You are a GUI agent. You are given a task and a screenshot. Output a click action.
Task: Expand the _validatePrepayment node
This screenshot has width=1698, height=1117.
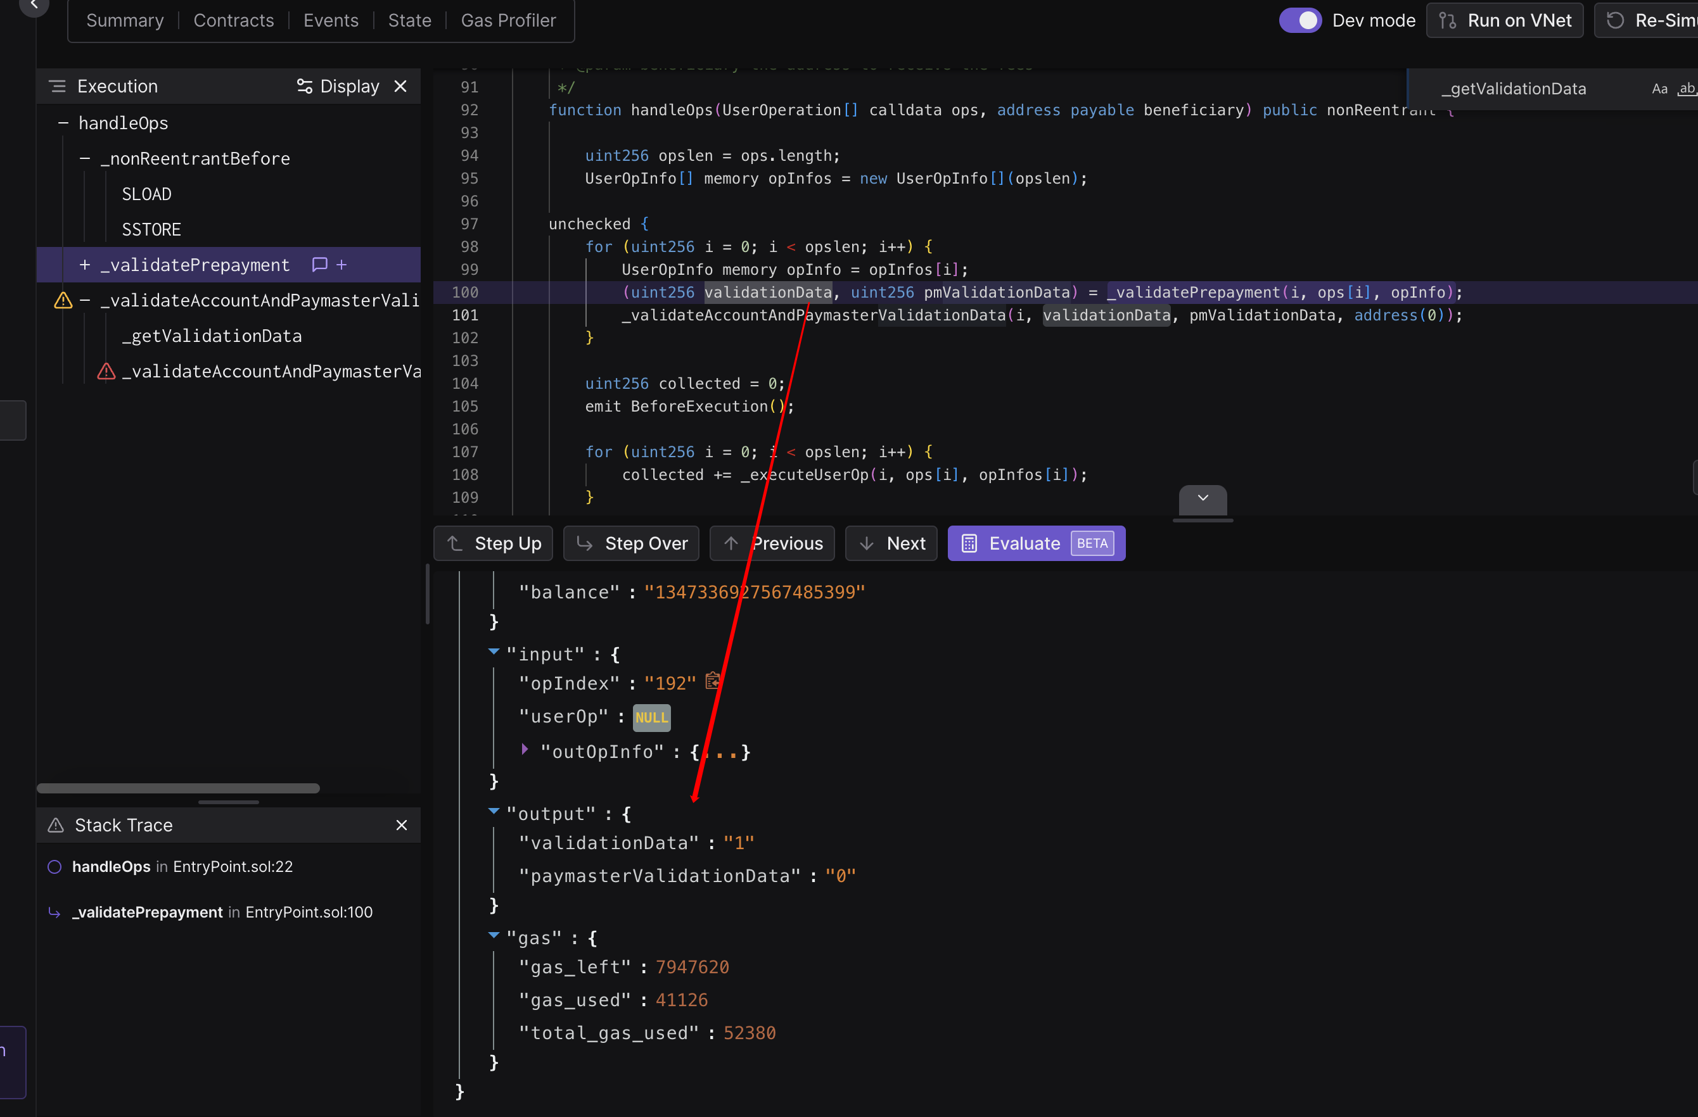pos(85,265)
